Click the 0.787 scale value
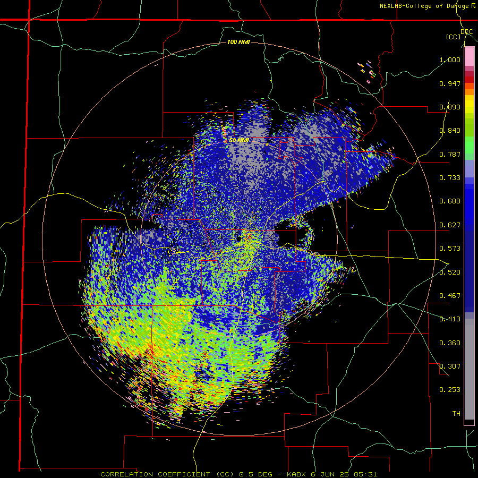 [450, 154]
